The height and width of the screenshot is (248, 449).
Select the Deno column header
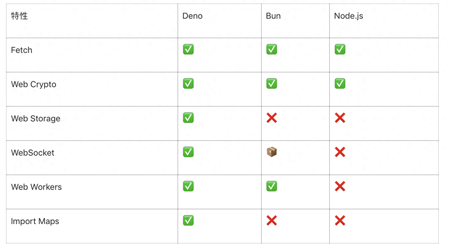click(x=193, y=16)
